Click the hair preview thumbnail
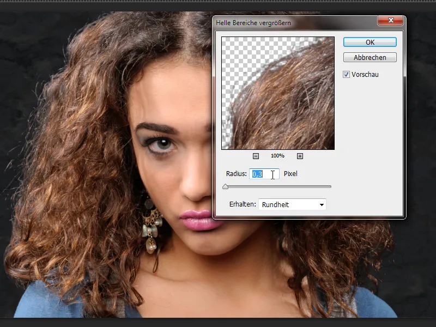 [278, 93]
